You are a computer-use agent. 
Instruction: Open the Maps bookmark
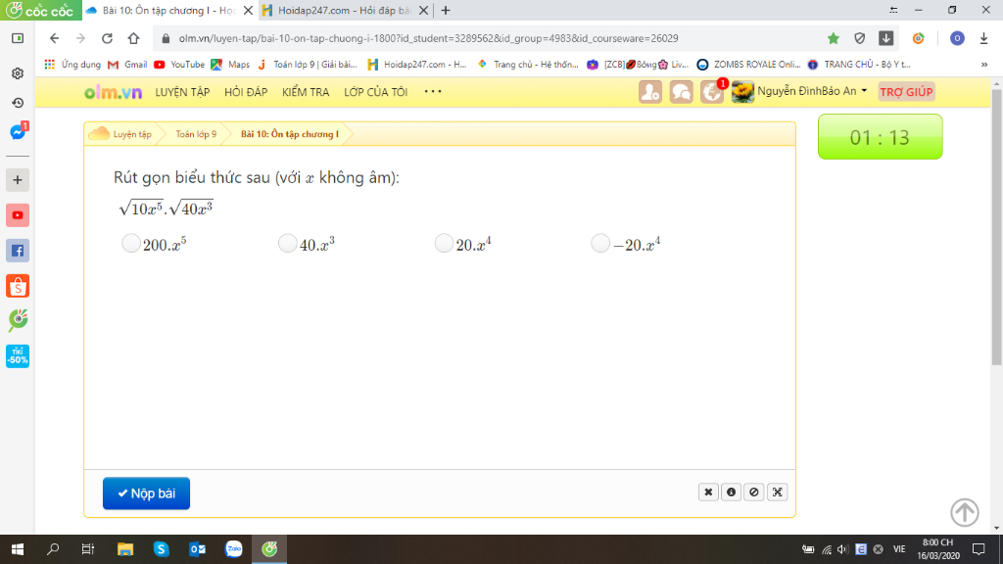point(231,64)
